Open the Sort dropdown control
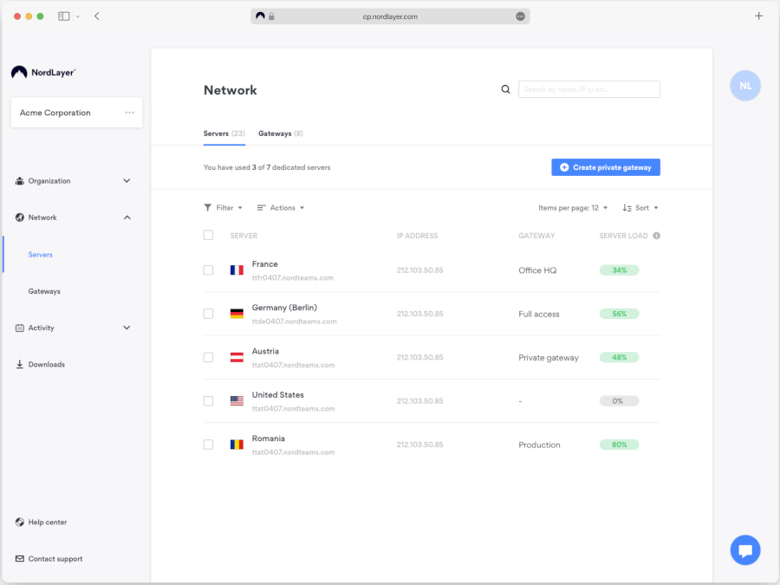 [x=640, y=207]
